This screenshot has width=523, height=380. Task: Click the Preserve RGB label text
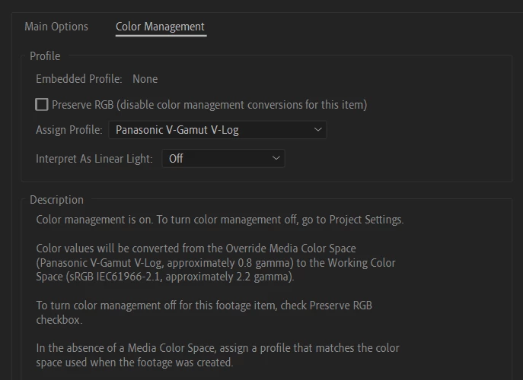click(x=209, y=105)
